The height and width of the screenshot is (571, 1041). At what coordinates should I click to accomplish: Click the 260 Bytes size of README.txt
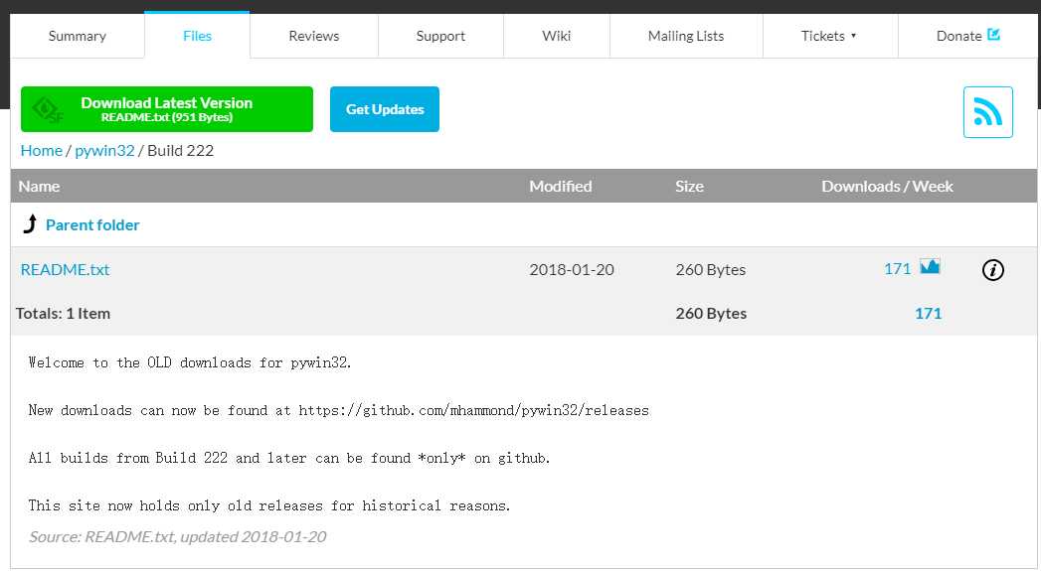point(710,269)
